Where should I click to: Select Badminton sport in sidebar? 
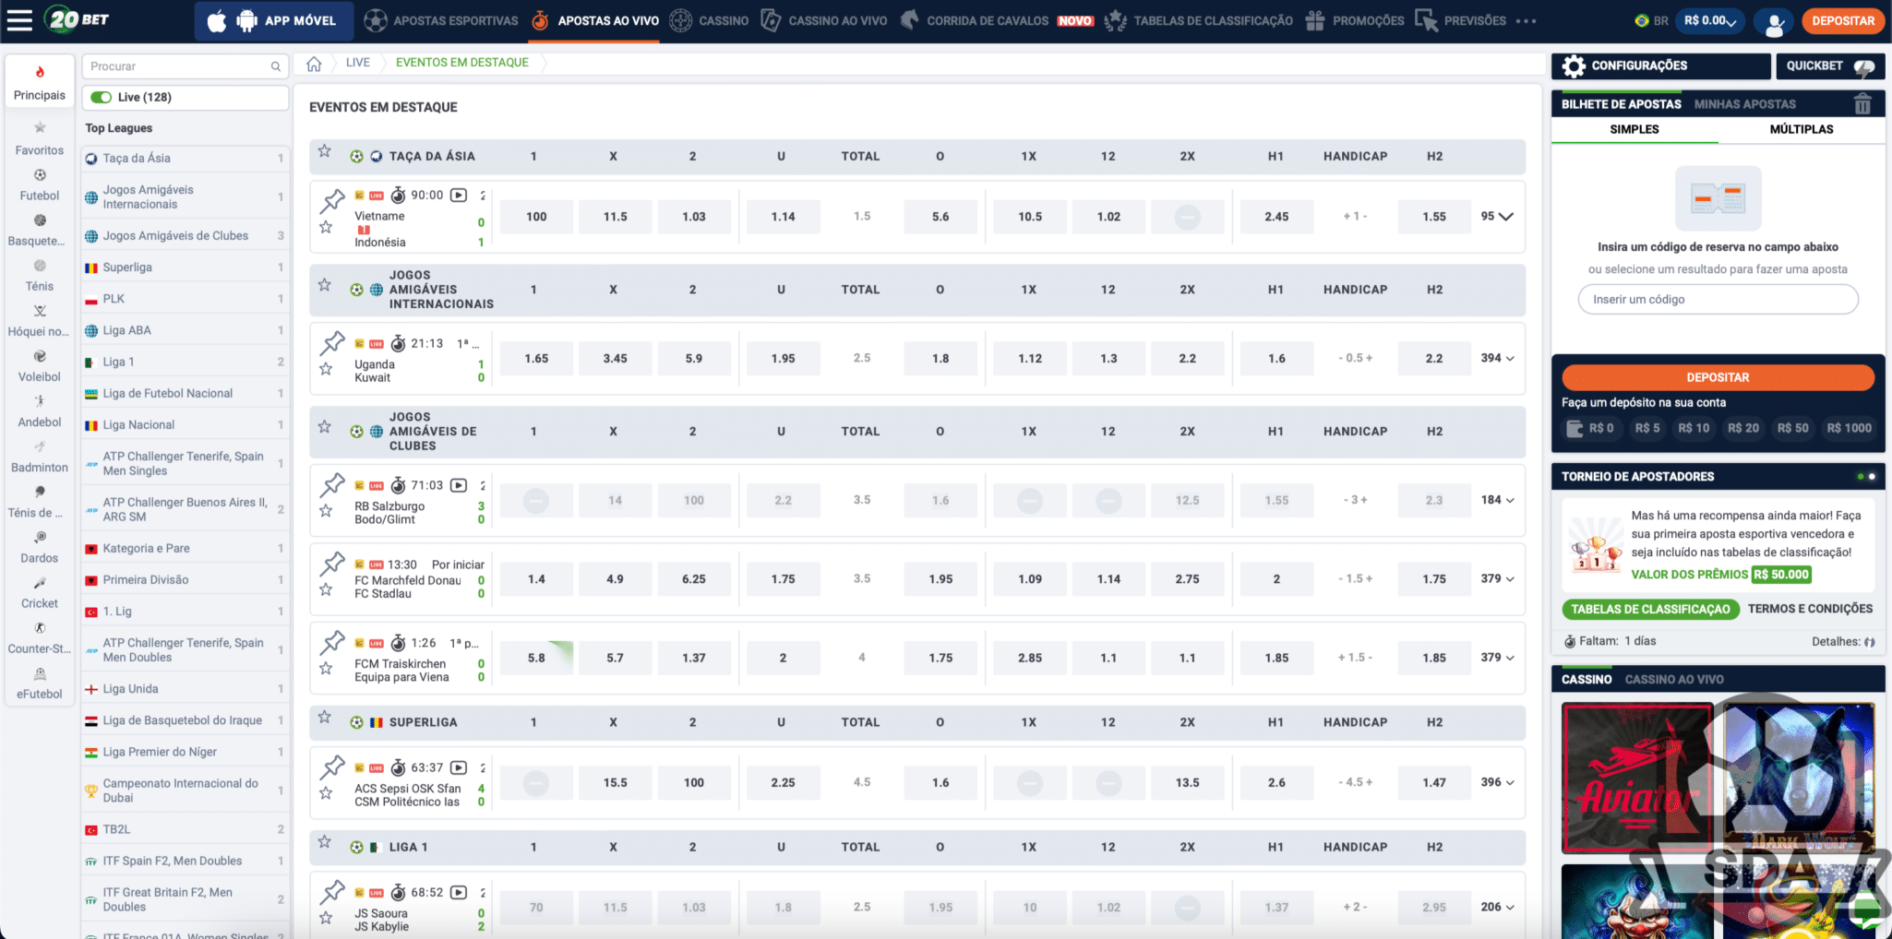[40, 457]
